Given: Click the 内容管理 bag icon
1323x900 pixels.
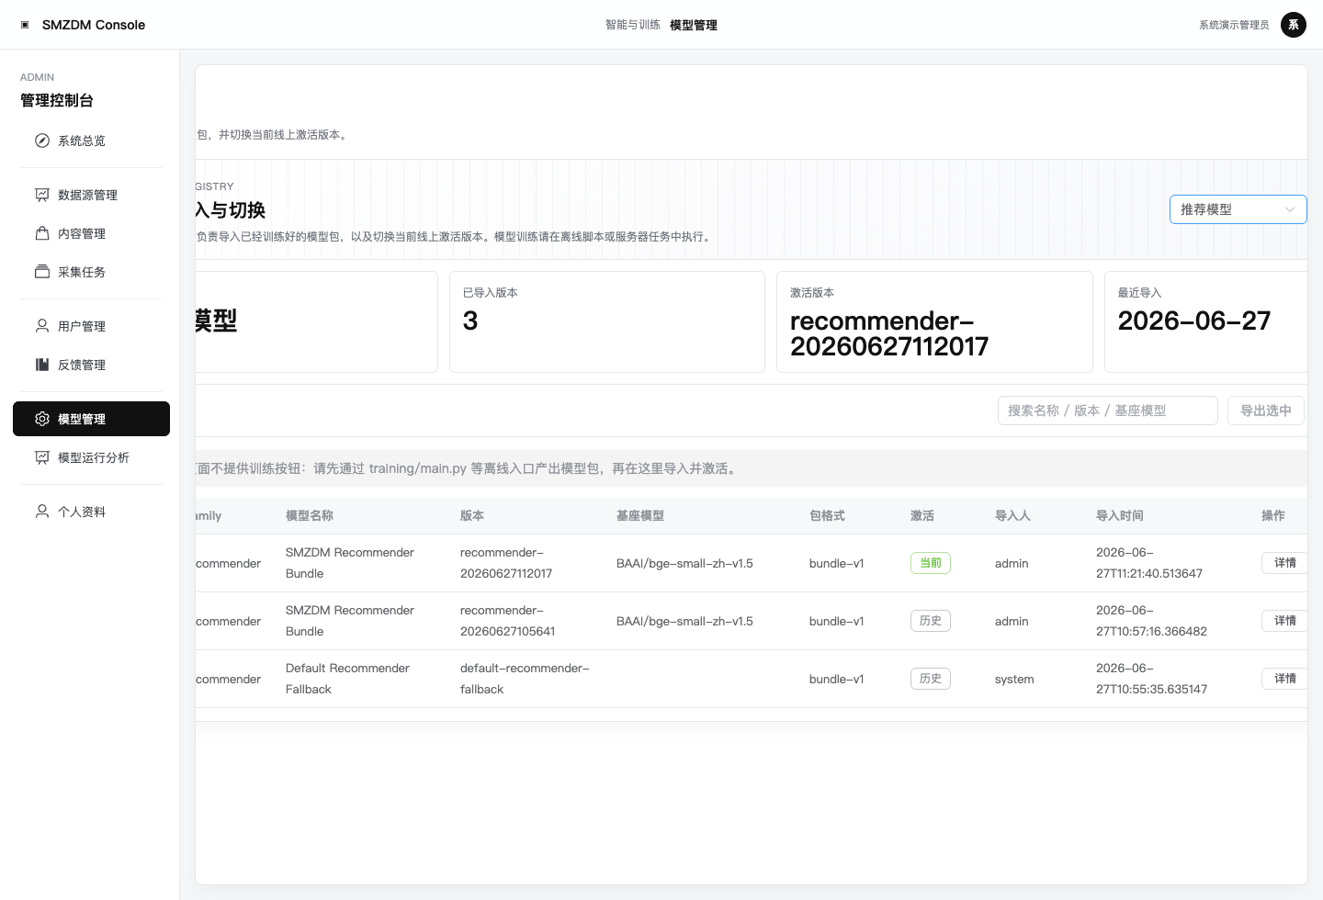Looking at the screenshot, I should [x=42, y=233].
